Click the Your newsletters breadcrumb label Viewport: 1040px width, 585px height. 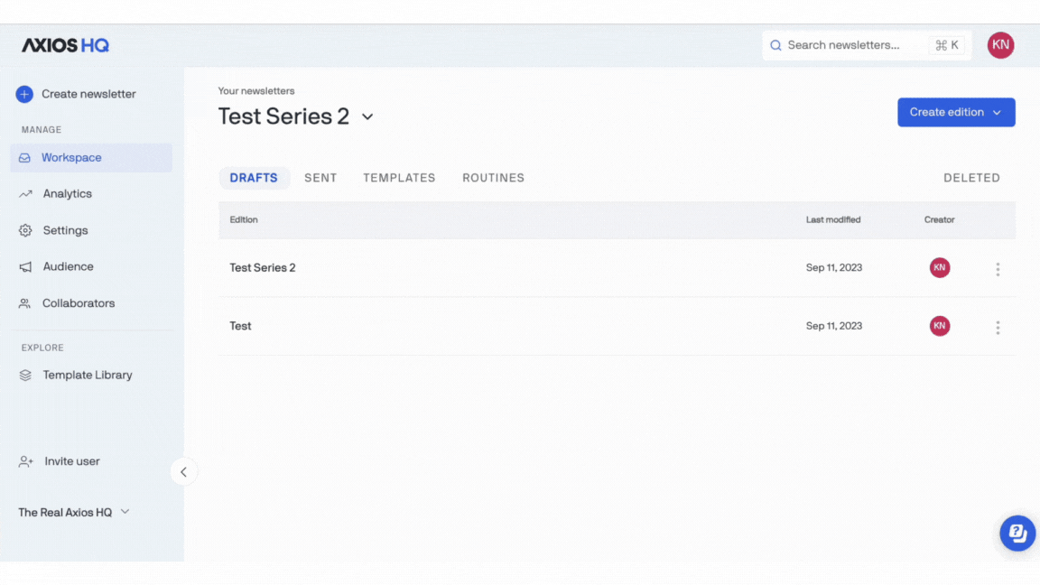[256, 91]
